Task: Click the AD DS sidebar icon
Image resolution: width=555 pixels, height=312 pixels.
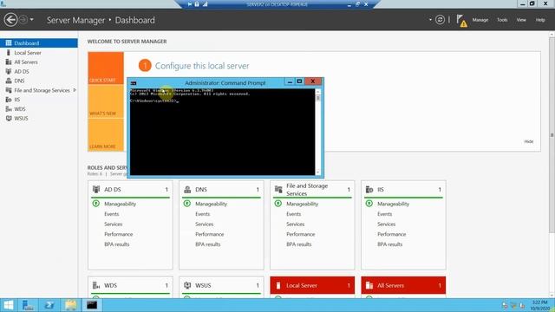Action: tap(9, 71)
